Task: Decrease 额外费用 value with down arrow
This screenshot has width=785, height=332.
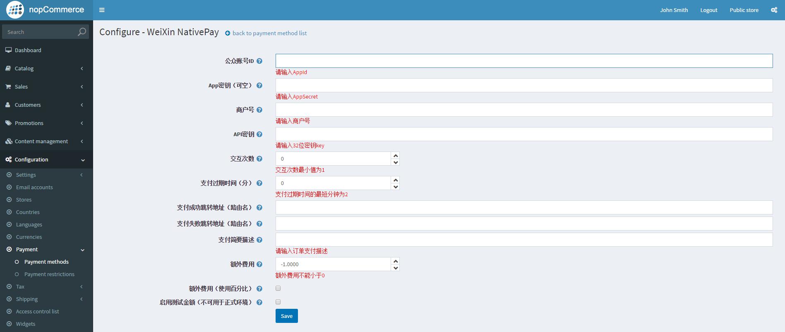Action: click(x=396, y=268)
